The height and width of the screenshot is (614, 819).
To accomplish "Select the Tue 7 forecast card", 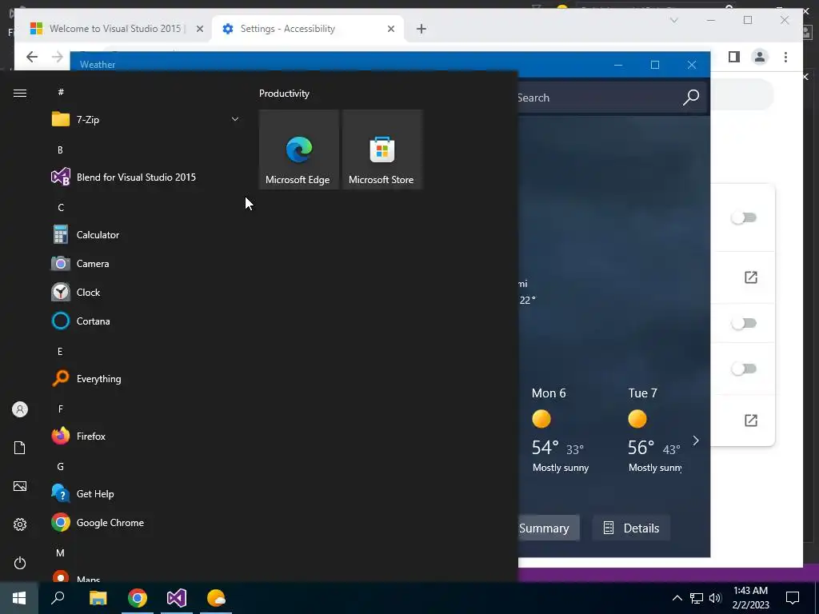I will (655, 430).
